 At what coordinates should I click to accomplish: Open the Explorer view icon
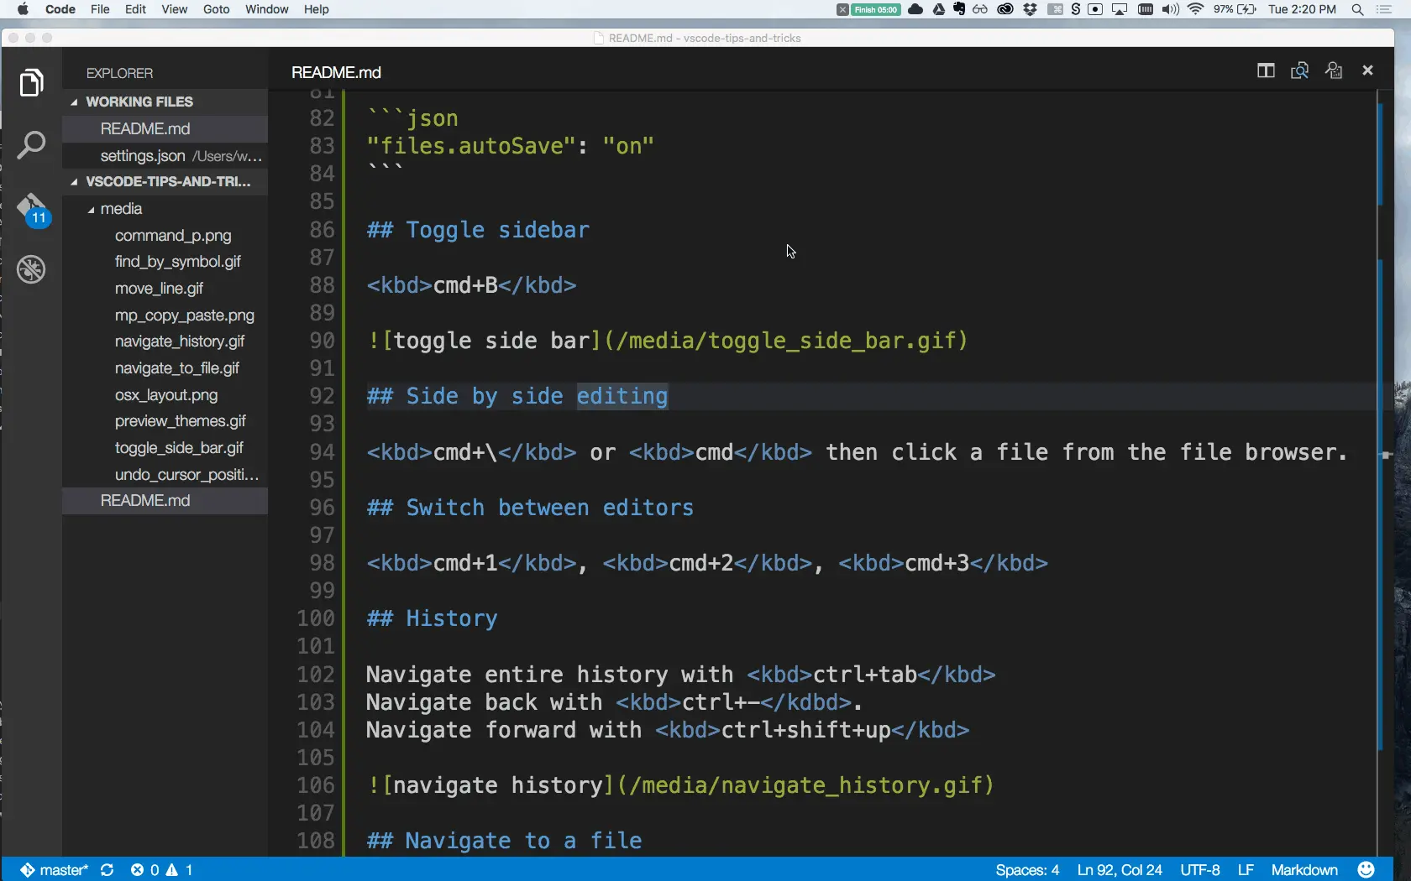pyautogui.click(x=32, y=82)
